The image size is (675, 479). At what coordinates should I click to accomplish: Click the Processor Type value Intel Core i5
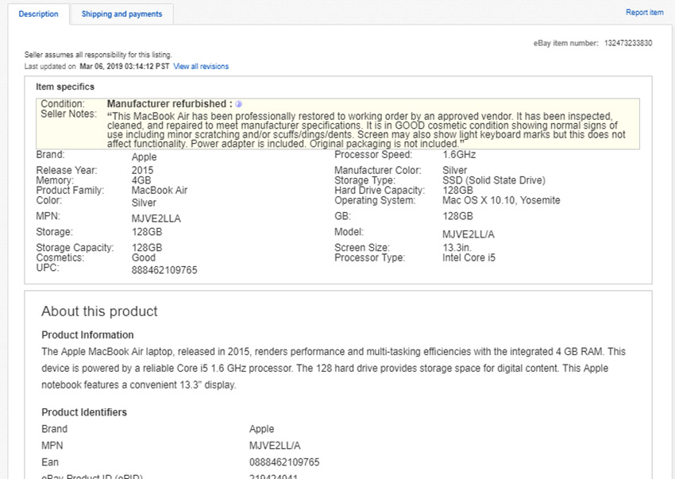[x=469, y=257]
